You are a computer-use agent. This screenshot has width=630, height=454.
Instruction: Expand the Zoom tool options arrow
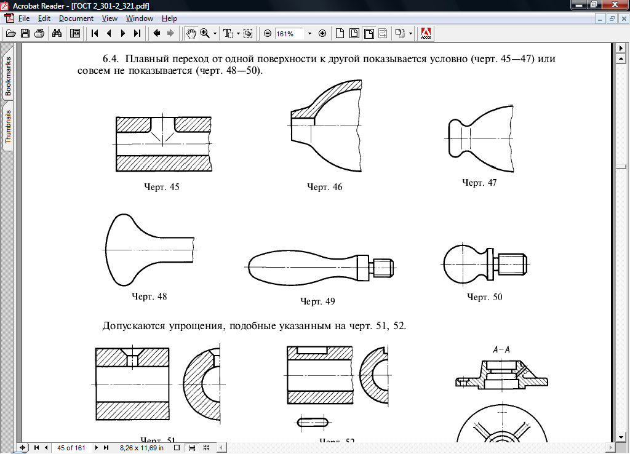(x=215, y=33)
